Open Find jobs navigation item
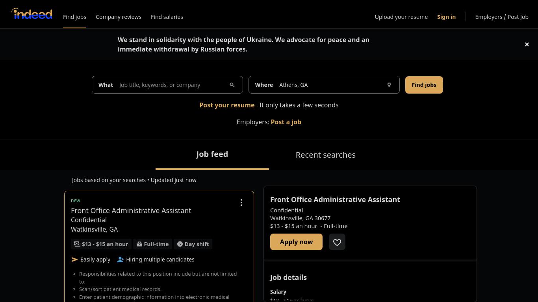The image size is (538, 302). tap(74, 17)
